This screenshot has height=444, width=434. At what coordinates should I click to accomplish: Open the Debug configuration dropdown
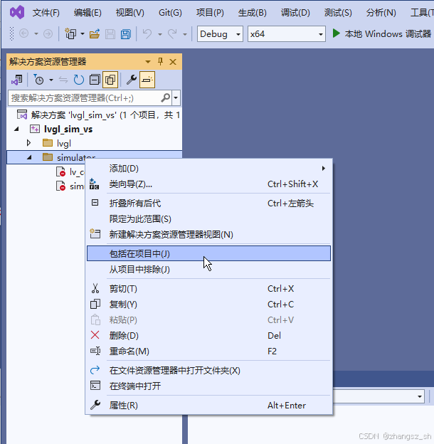click(x=220, y=34)
